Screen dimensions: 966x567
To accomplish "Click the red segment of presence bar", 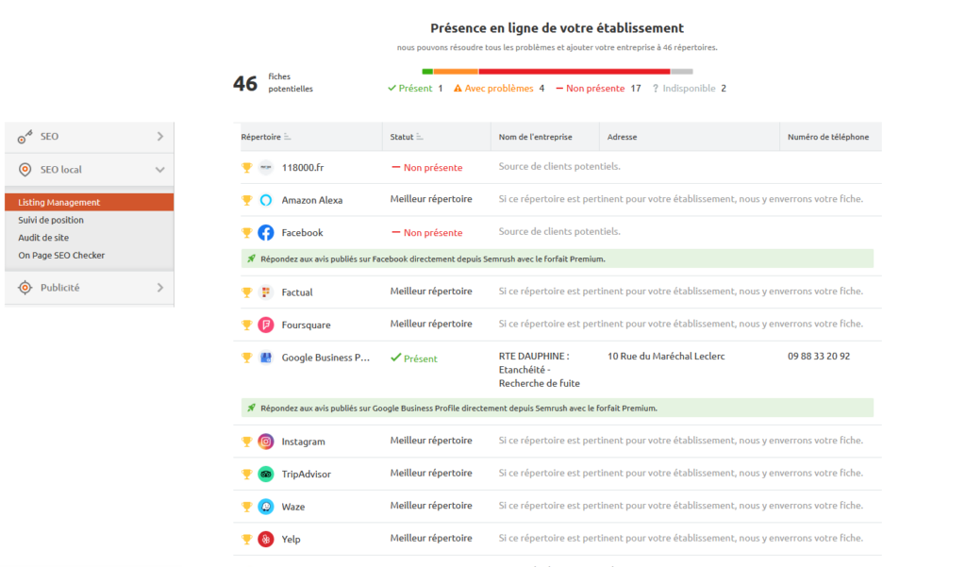I will (574, 71).
